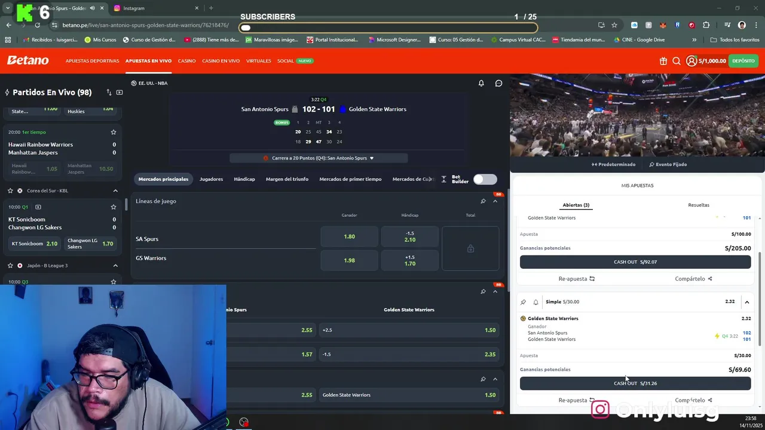Open the browser extensions puzzle icon

pyautogui.click(x=706, y=25)
